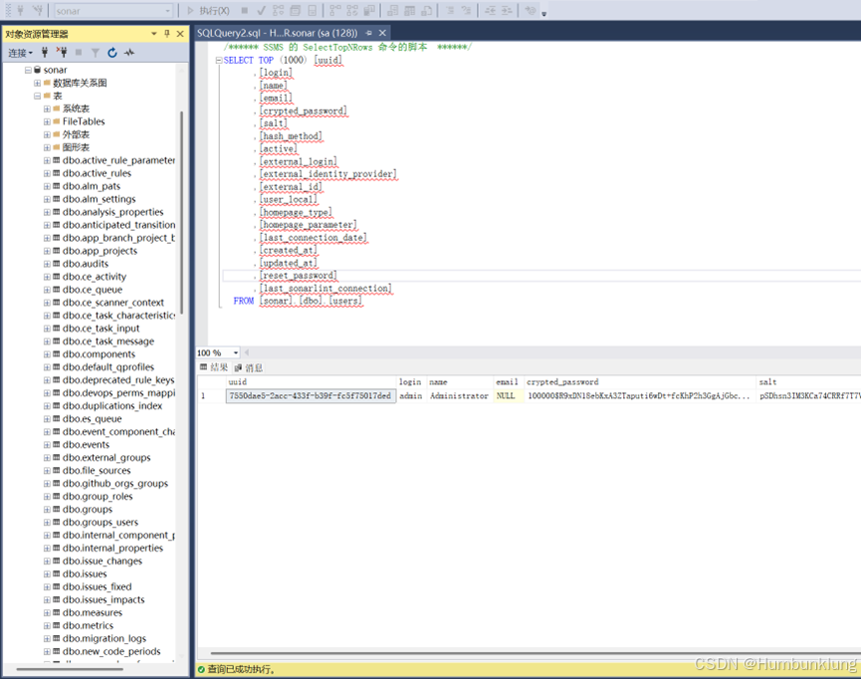Viewport: 861px width, 679px height.
Task: Click the Uncomment Selected Lines icon
Action: 467,10
